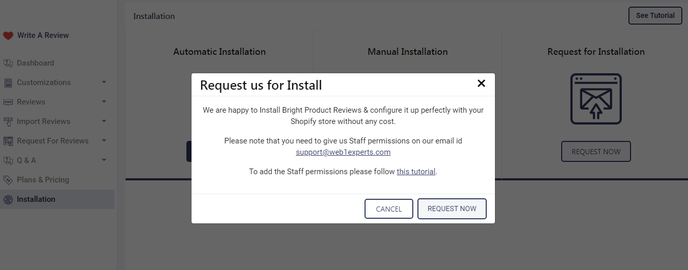The image size is (688, 270).
Task: Follow the 'this tutorial' link
Action: [416, 172]
